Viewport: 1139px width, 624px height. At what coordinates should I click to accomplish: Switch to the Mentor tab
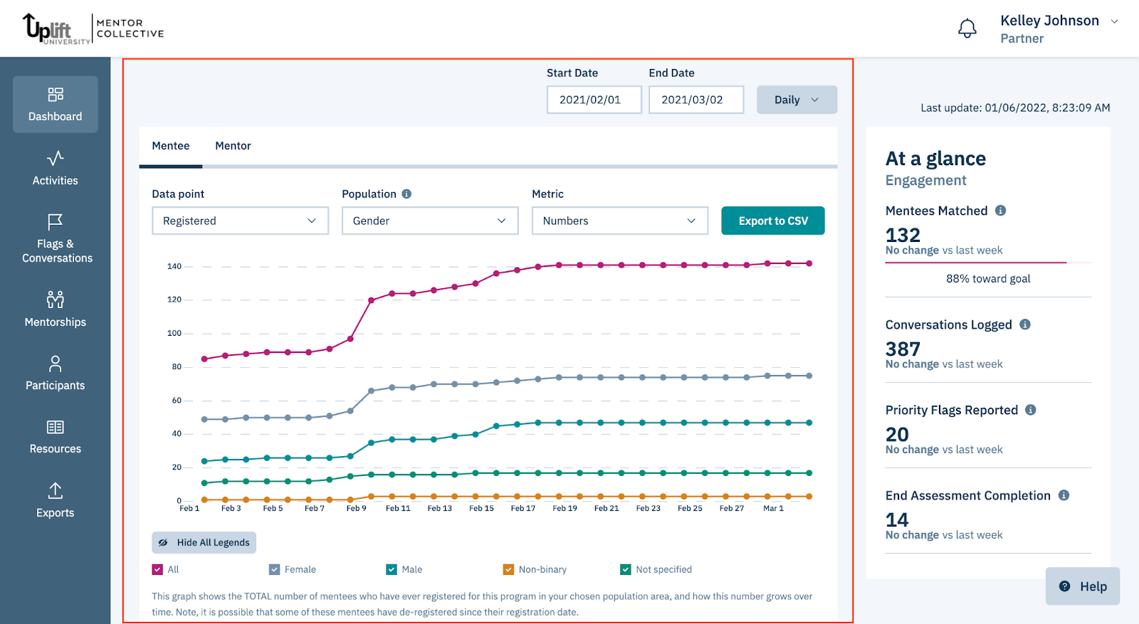(233, 146)
